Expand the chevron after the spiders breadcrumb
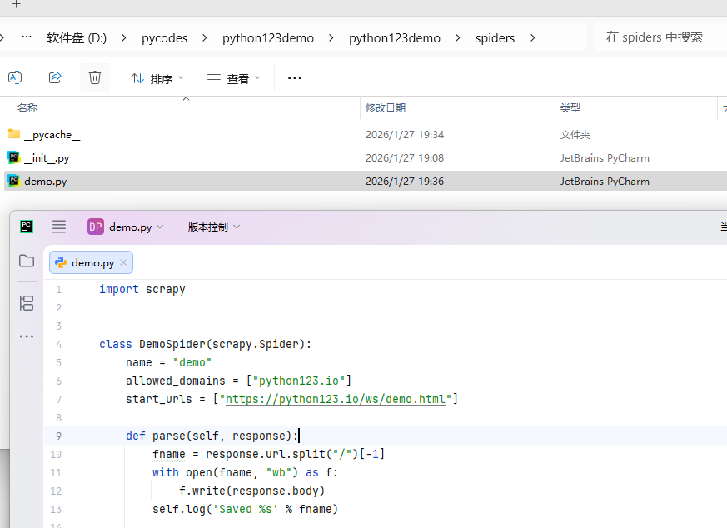 coord(532,37)
